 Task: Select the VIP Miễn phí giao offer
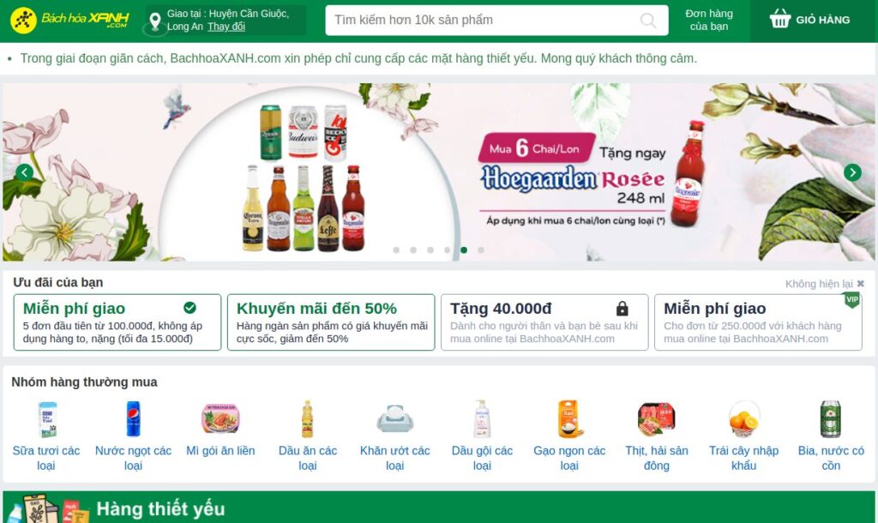coord(758,322)
